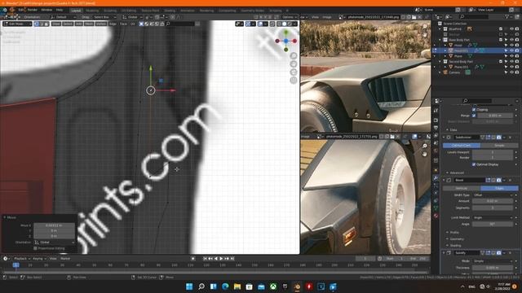Toggle visibility eye for Second Body Part
Viewport: 522px width, 293px height.
[511, 62]
